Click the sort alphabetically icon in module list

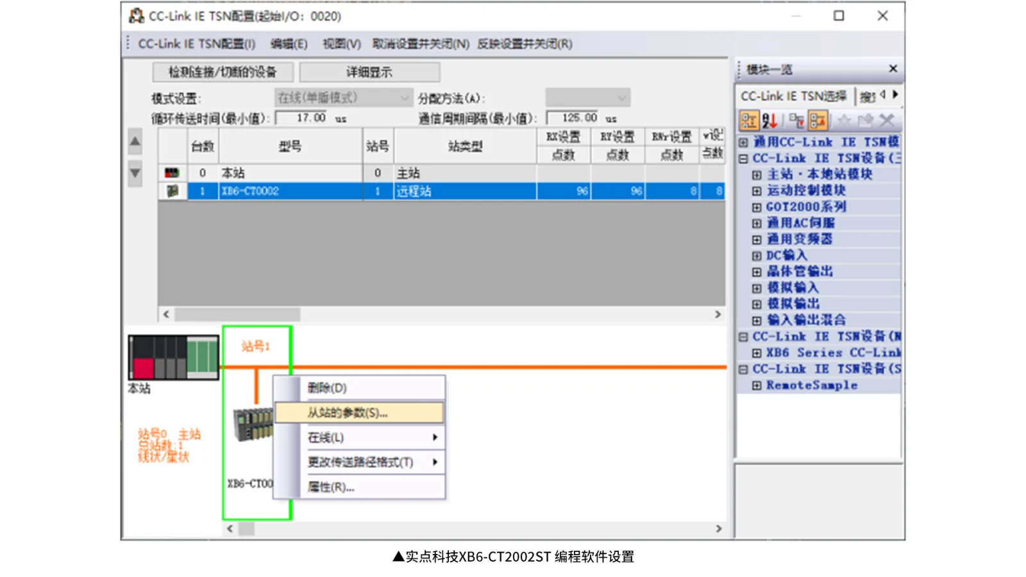769,121
